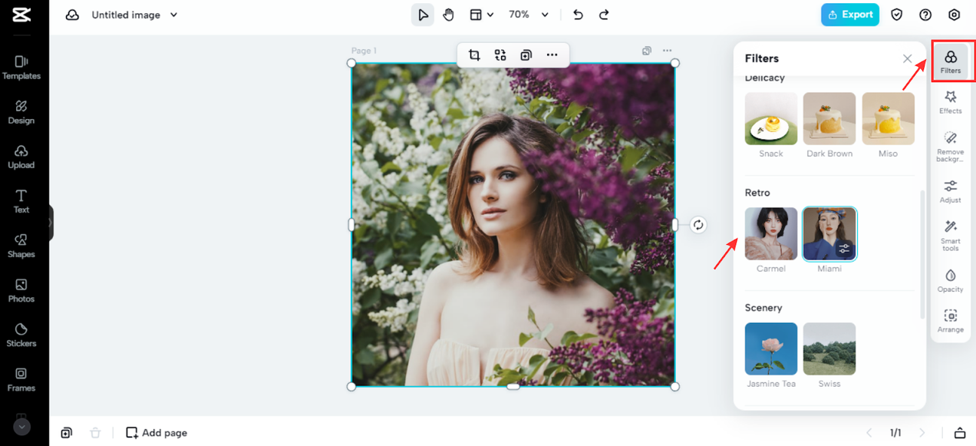Open the CapCut home logo
Image resolution: width=976 pixels, height=446 pixels.
pyautogui.click(x=21, y=15)
